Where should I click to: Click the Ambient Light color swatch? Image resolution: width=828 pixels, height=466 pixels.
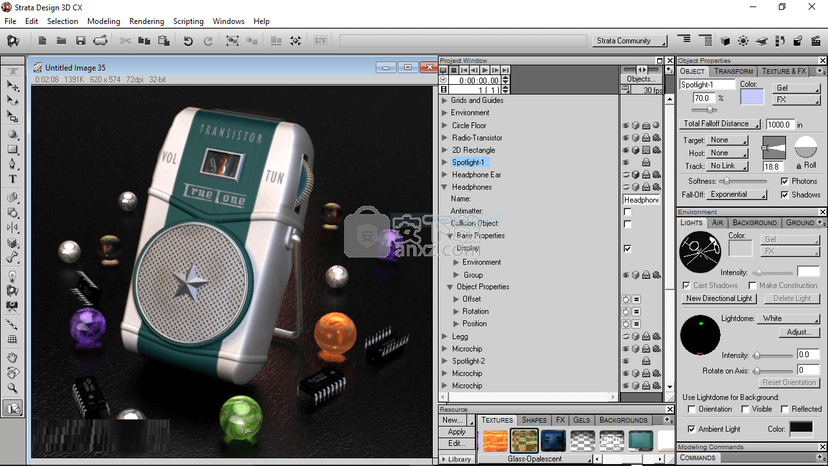point(801,429)
